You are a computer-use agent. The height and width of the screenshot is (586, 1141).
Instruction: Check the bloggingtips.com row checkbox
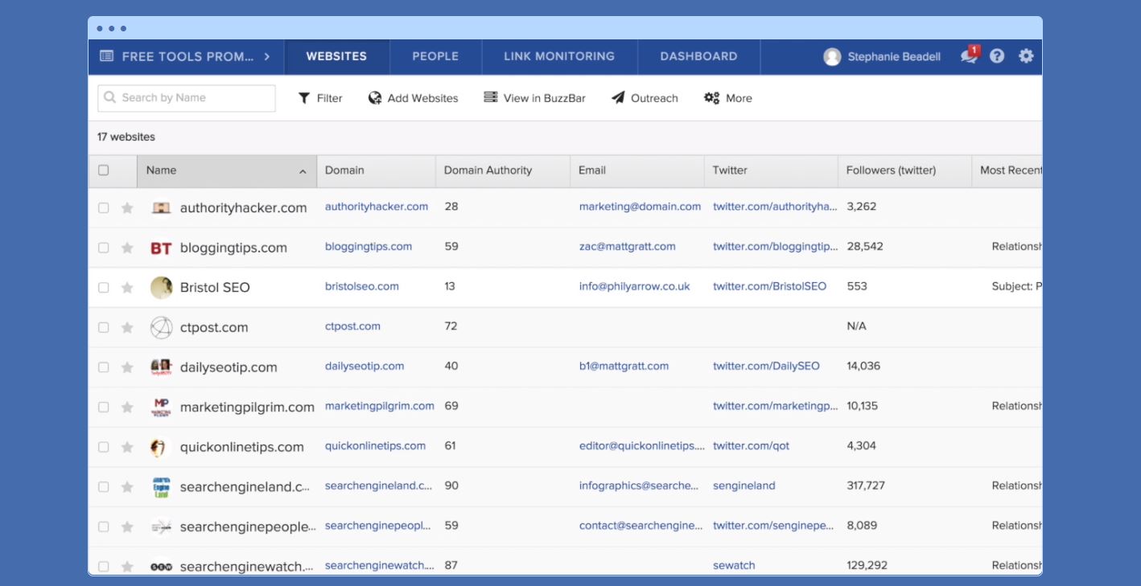(103, 248)
